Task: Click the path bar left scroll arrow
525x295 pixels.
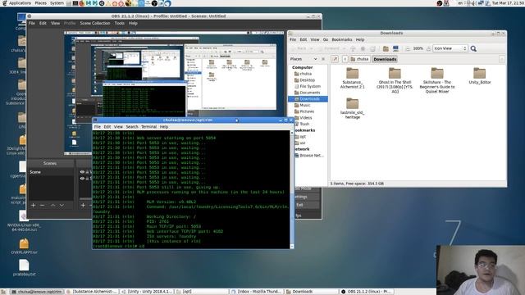Action: [345, 59]
